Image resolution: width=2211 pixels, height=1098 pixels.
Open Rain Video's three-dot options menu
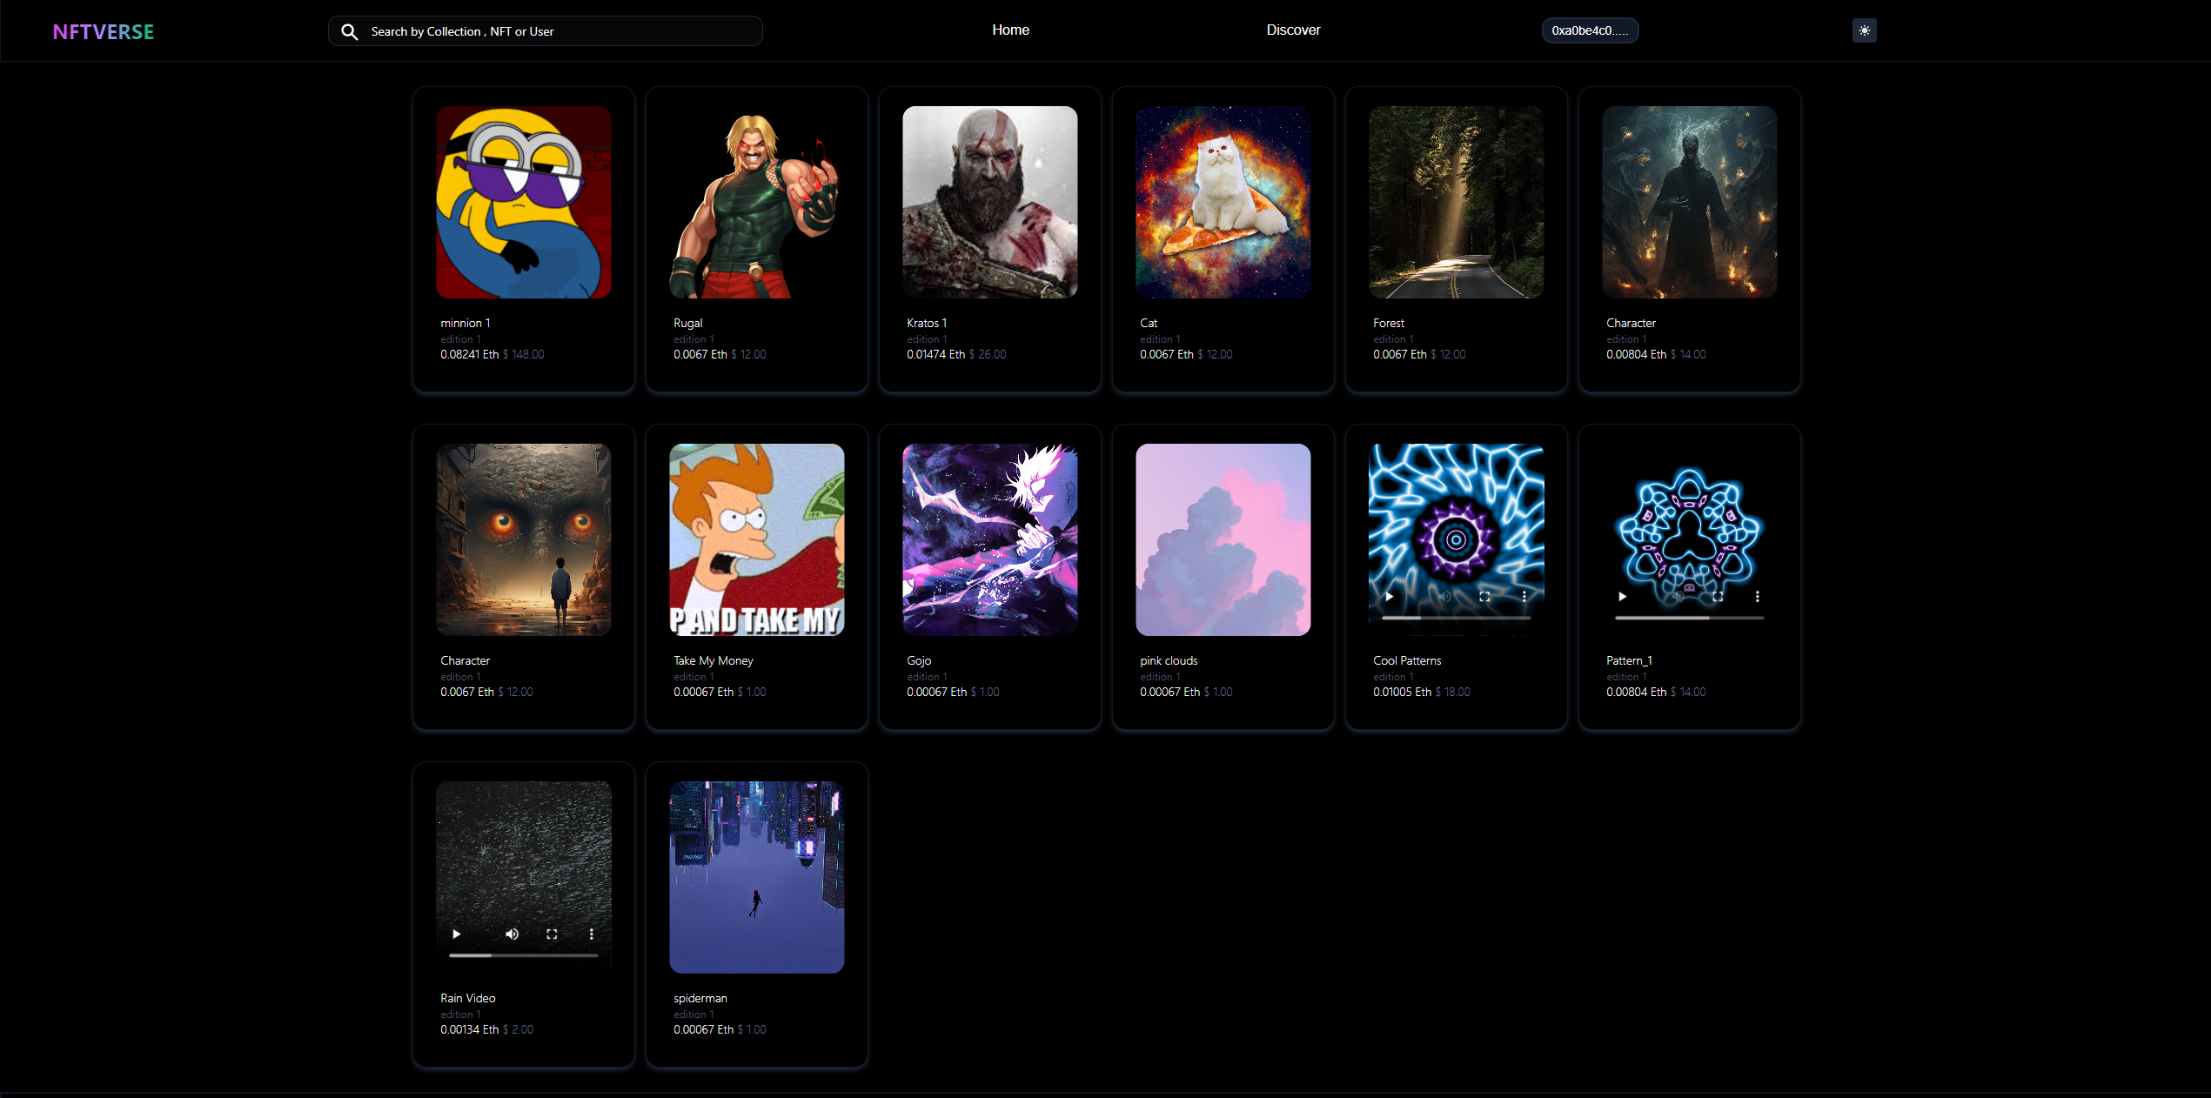click(592, 934)
